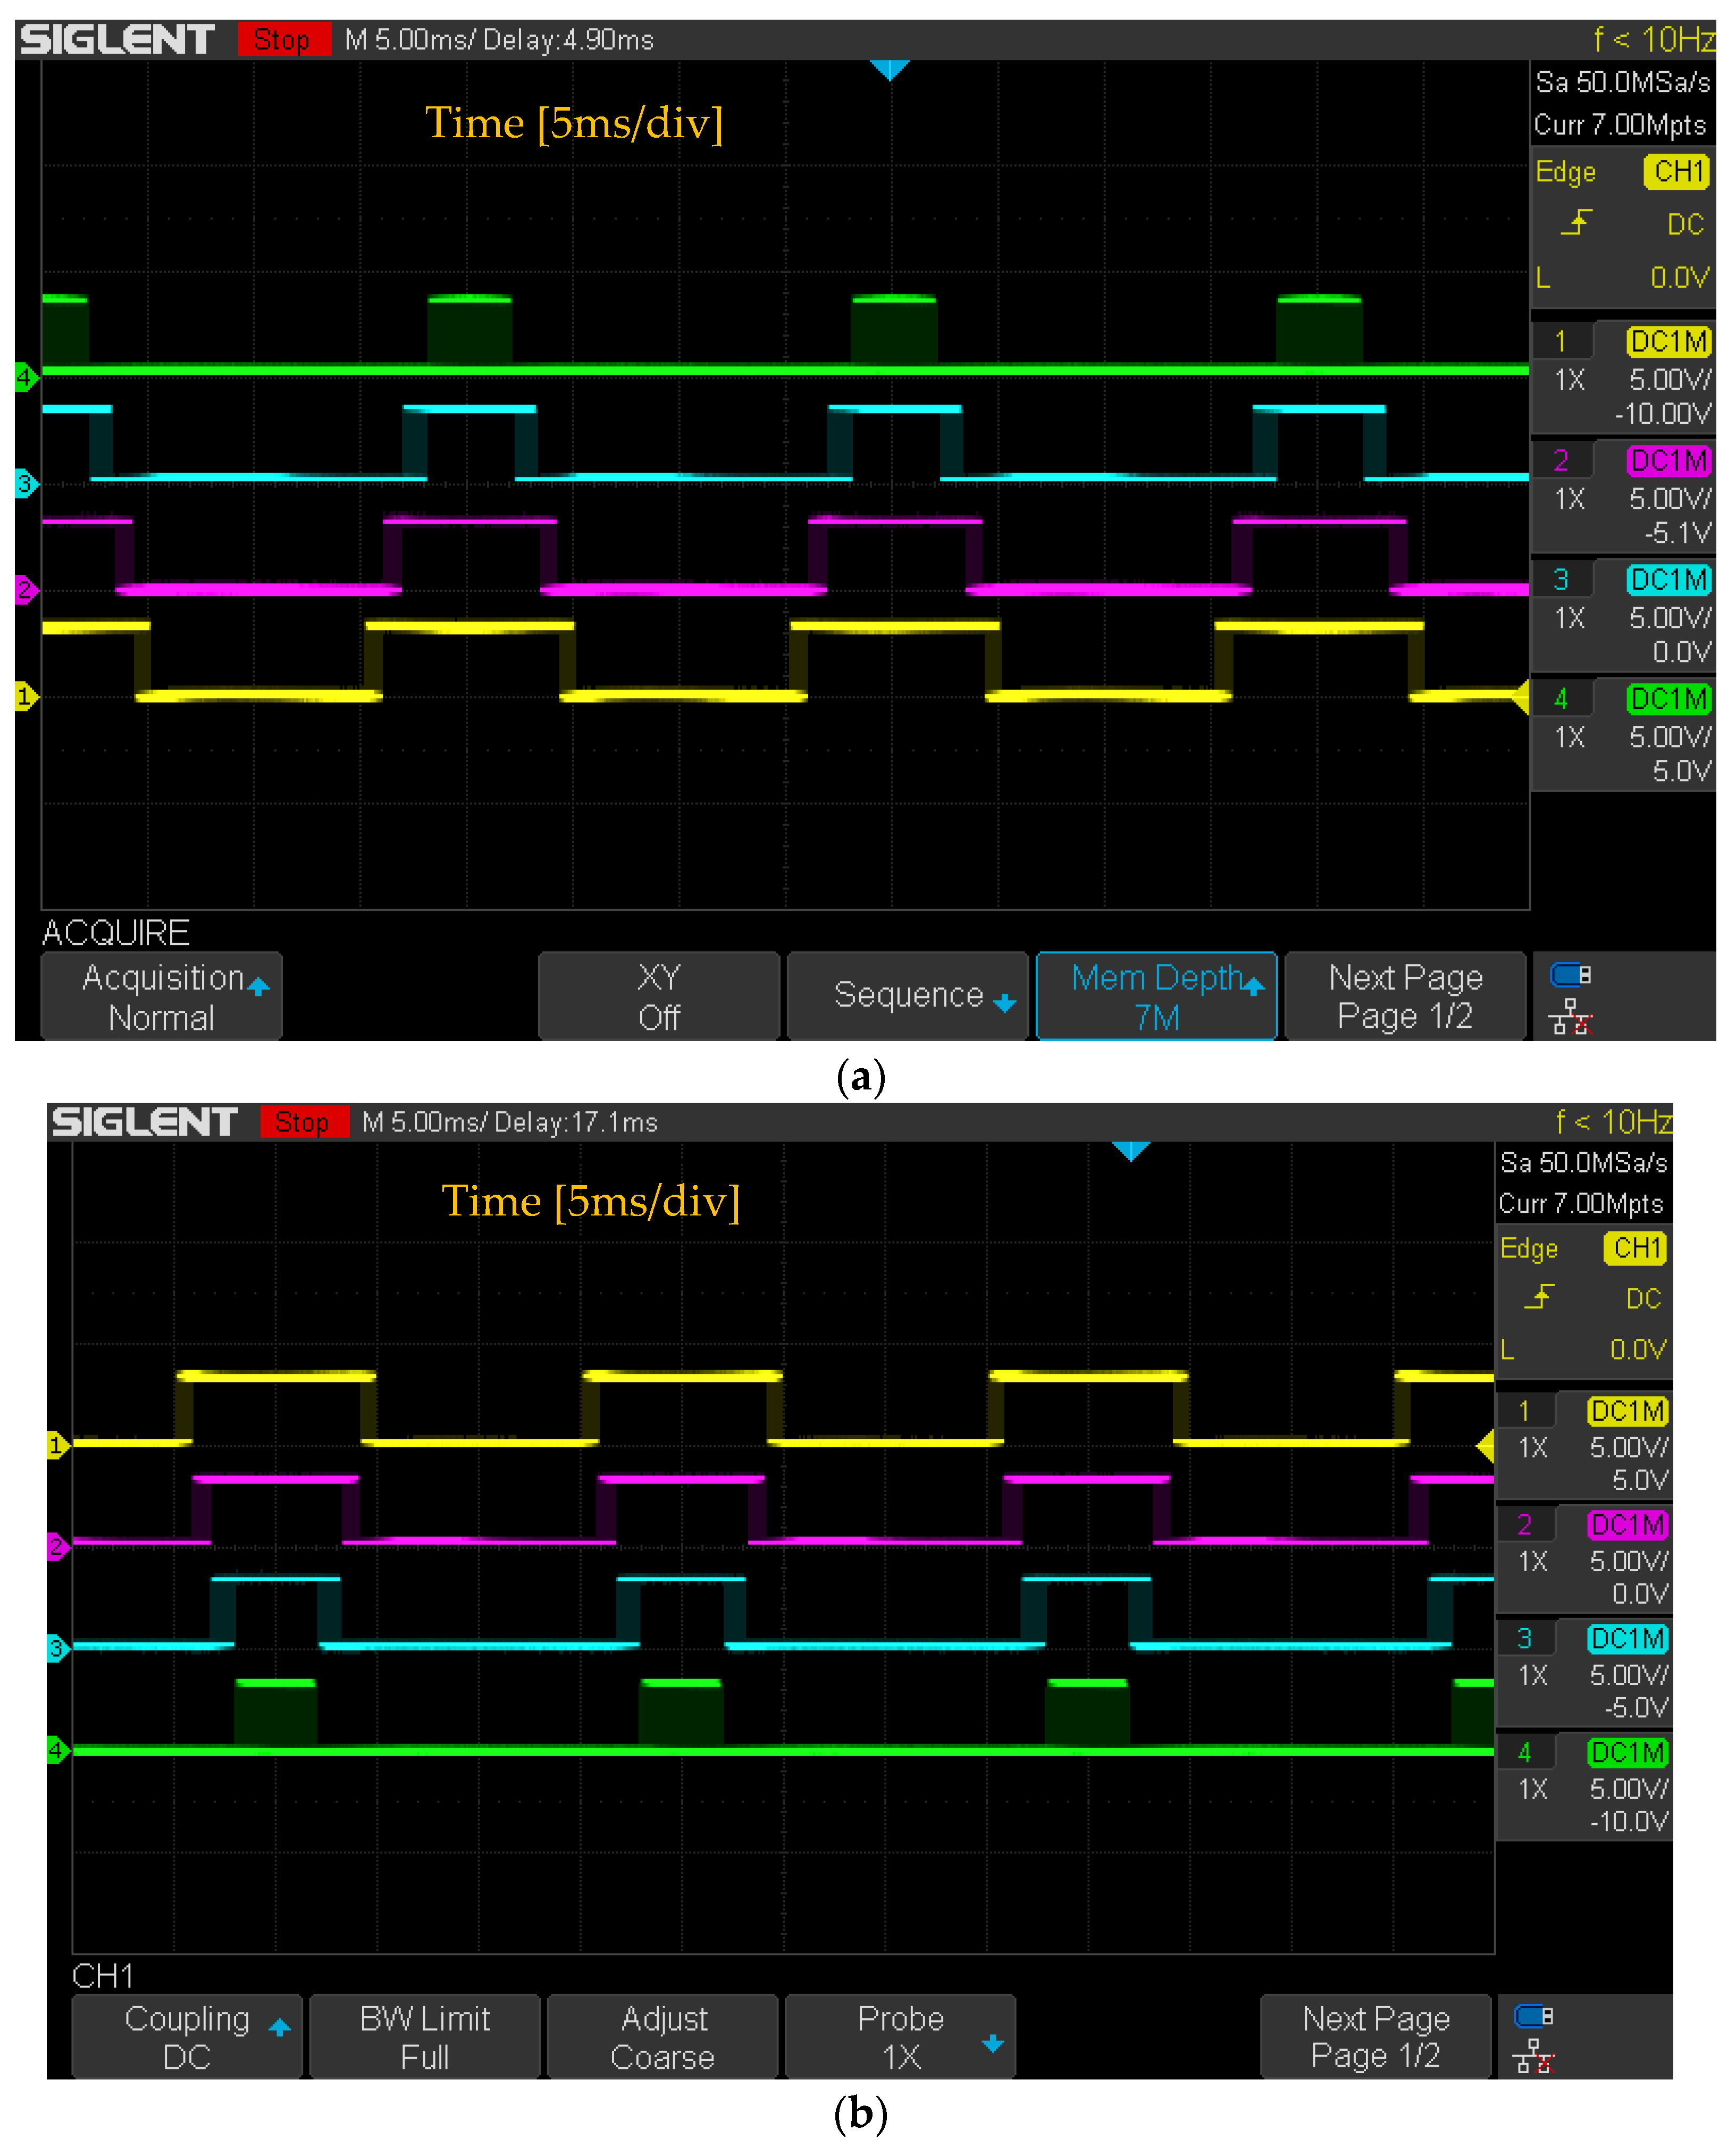This screenshot has height=2147, width=1736.
Task: Open the Sequence submenu
Action: pyautogui.click(x=908, y=996)
